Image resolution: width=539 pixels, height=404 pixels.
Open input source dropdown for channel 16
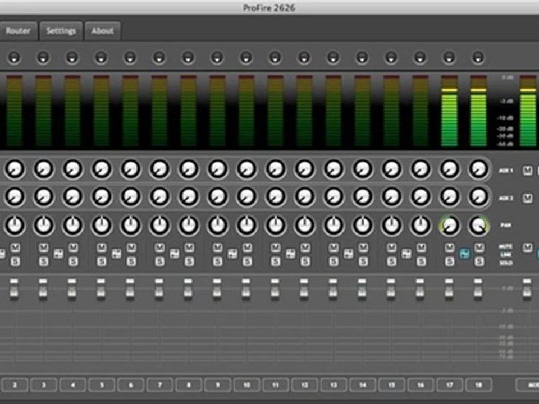[x=420, y=57]
